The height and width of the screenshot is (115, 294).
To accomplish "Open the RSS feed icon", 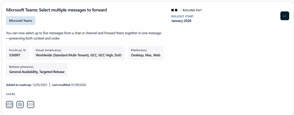I will pyautogui.click(x=20, y=105).
